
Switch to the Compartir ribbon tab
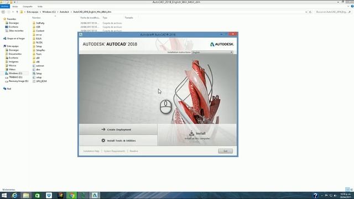28,7
